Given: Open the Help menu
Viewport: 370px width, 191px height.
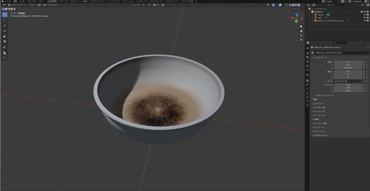Looking at the screenshot, I should (41, 1).
